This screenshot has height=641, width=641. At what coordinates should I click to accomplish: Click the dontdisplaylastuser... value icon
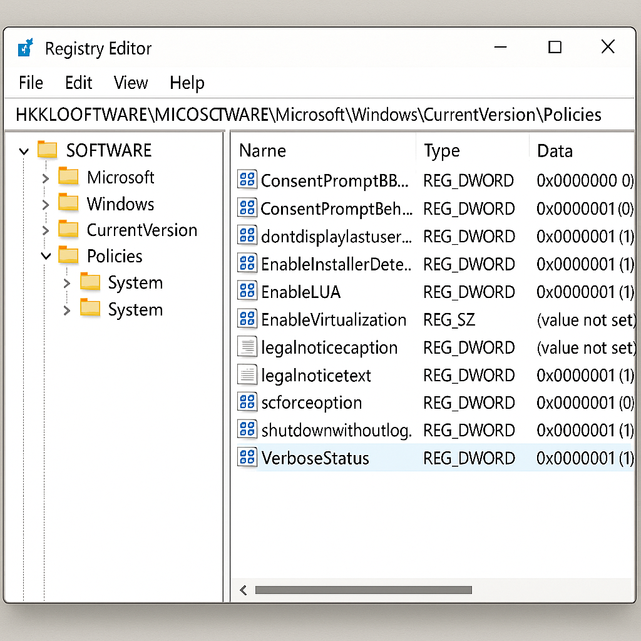coord(247,235)
